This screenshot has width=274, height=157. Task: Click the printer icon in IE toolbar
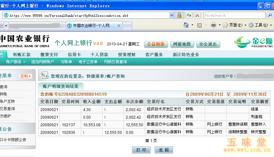(214, 25)
